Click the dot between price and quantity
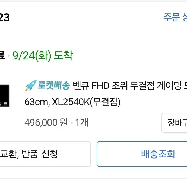 [x=71, y=123]
